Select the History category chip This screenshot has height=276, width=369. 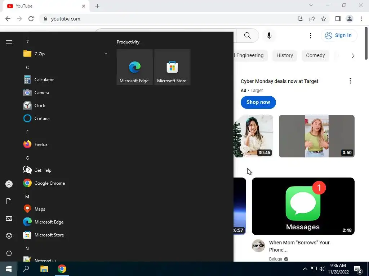[285, 55]
